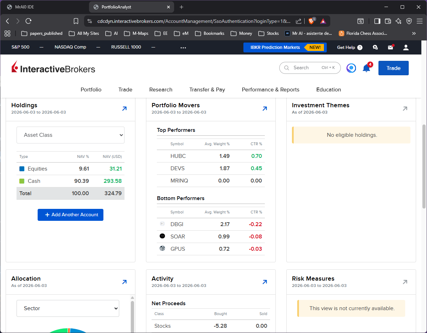
Task: Click Add Another Account button
Action: click(70, 215)
